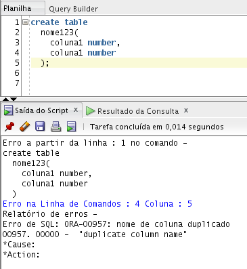Click 'Tarefa concluída em 0,014 segundos' status

[157, 127]
